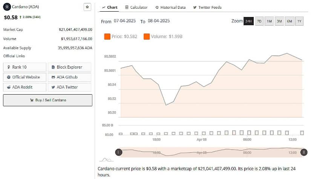The width and height of the screenshot is (311, 179).
Task: Click the right handle of the range navigator
Action: coord(304,152)
